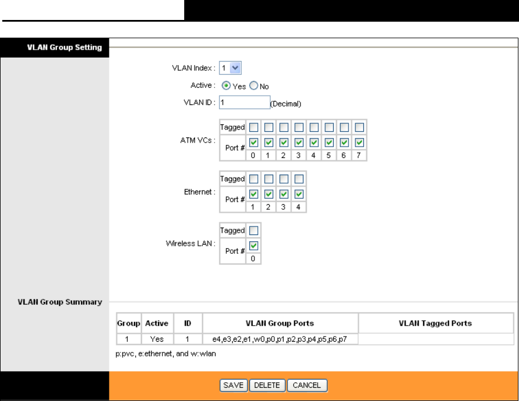Click the VLAN Group Setting heading

(64, 47)
